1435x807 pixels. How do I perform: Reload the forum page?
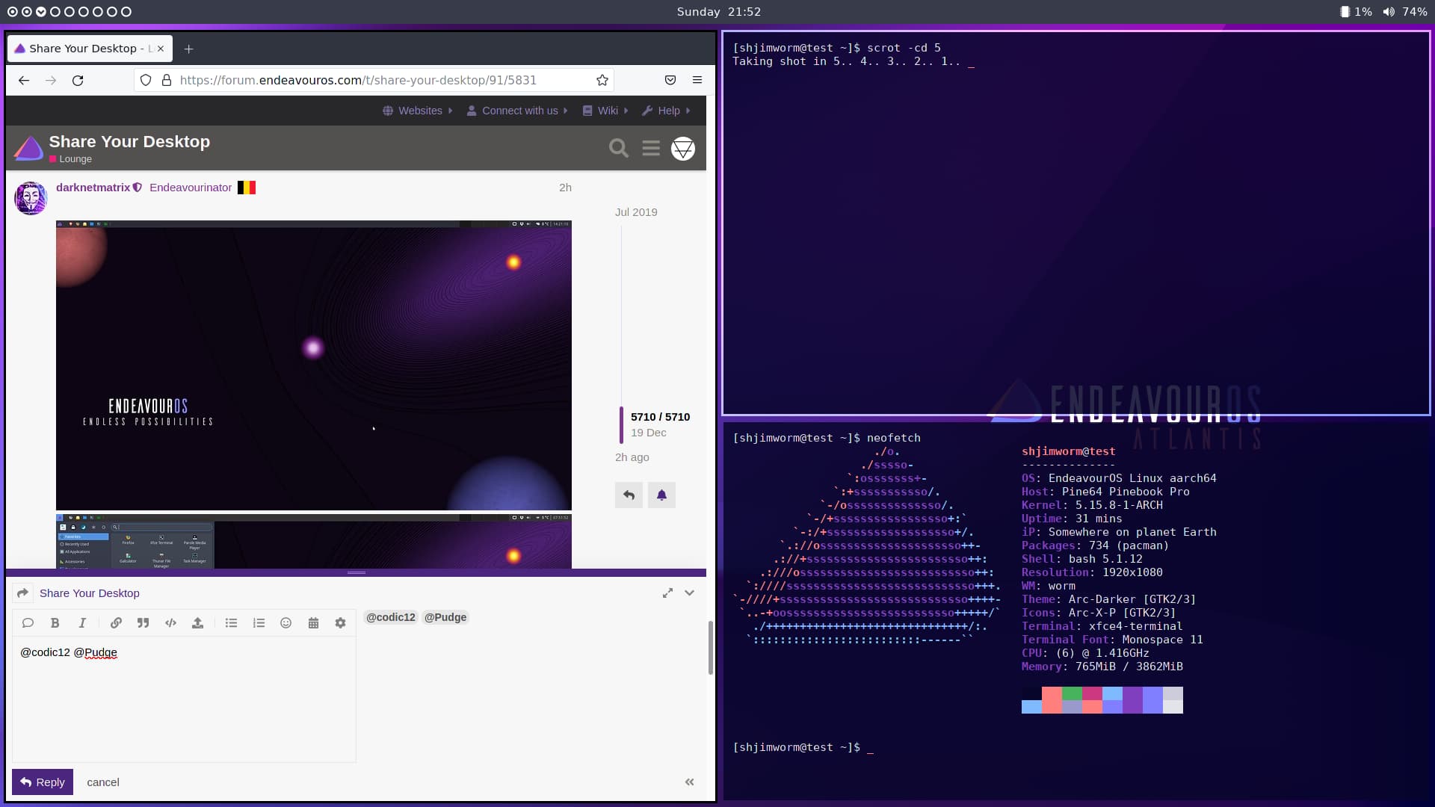tap(78, 80)
